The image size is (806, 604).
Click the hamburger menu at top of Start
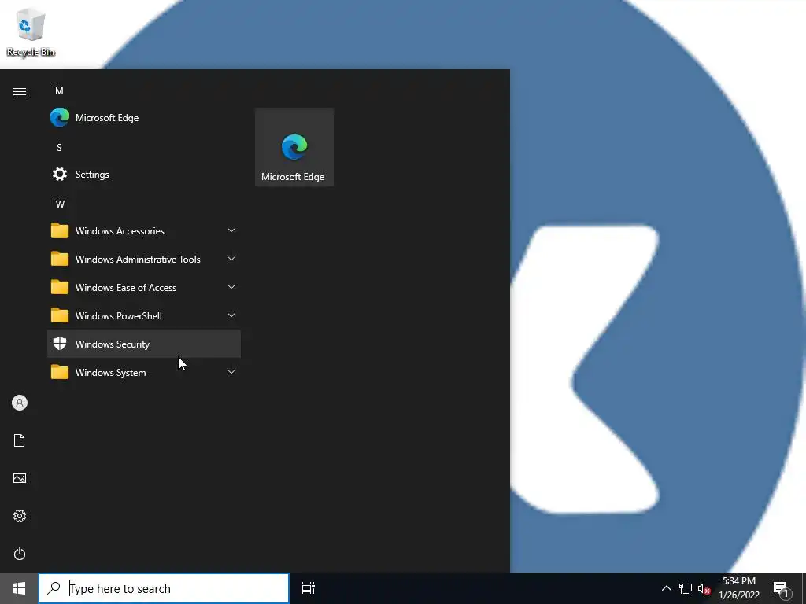point(20,91)
